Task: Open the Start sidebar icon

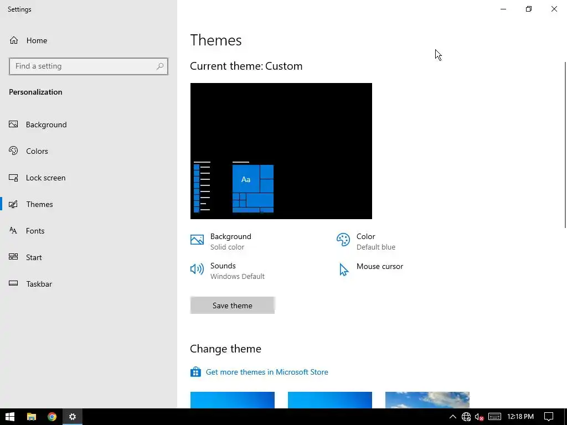Action: coord(13,257)
